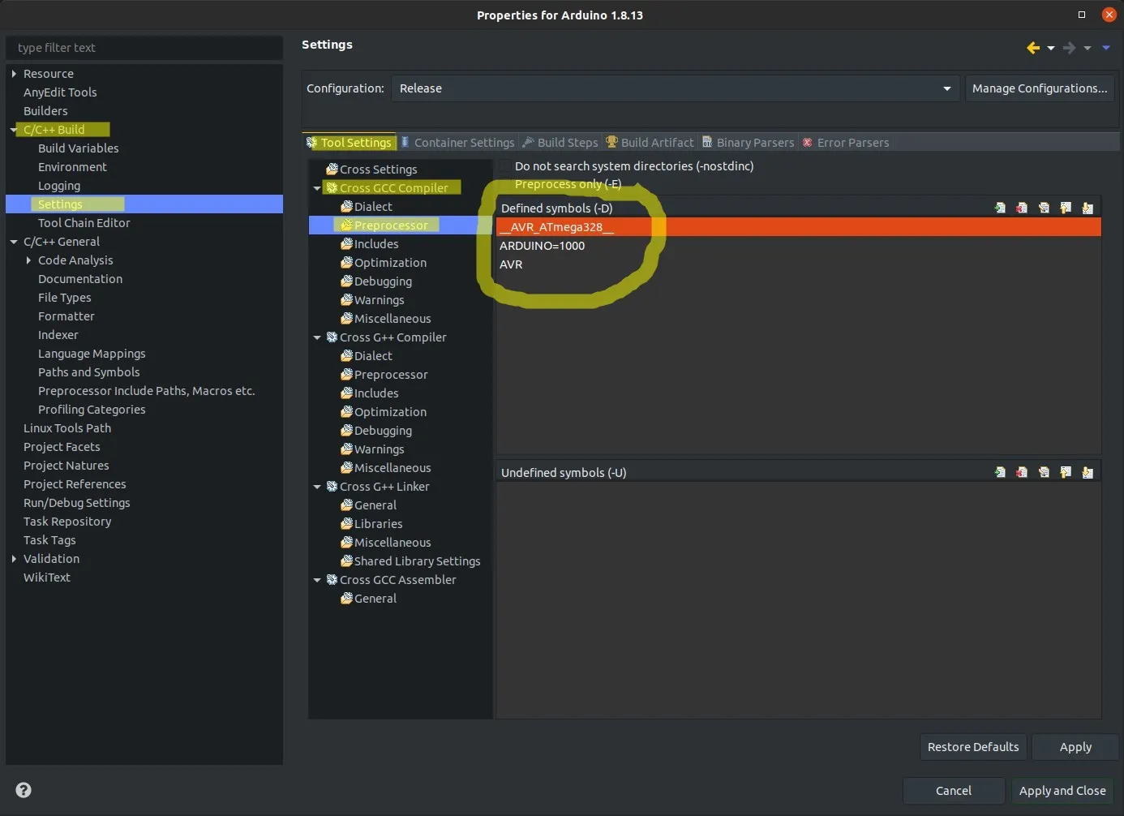This screenshot has width=1124, height=816.
Task: Collapse the Cross GCC Assembler node
Action: tap(317, 580)
